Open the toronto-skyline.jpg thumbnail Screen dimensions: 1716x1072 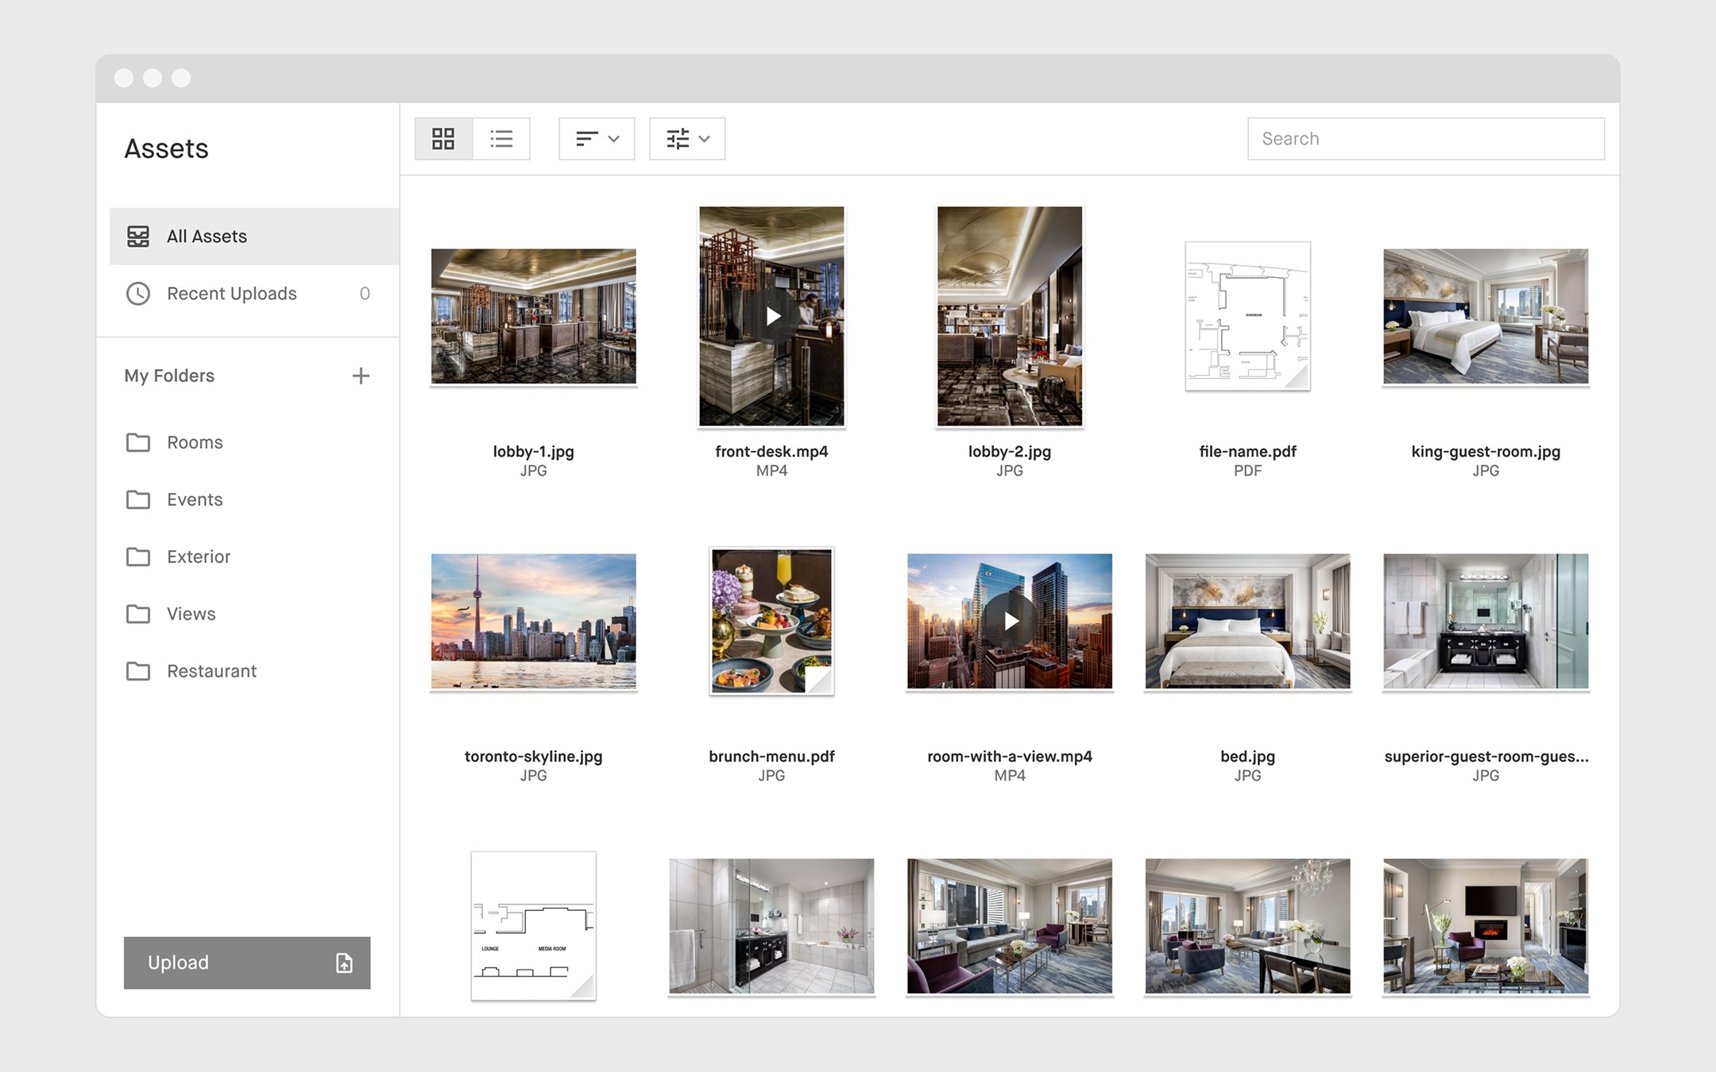533,622
